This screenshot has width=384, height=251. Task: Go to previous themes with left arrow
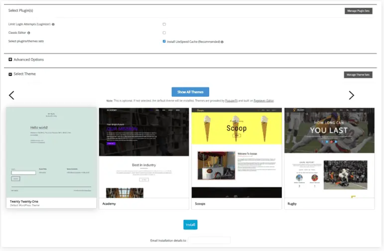click(x=11, y=95)
